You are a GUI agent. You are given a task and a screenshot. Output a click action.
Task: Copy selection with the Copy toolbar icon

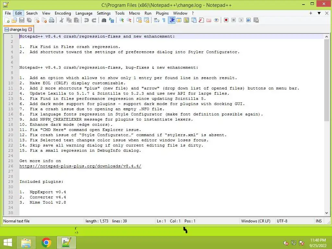click(x=69, y=20)
